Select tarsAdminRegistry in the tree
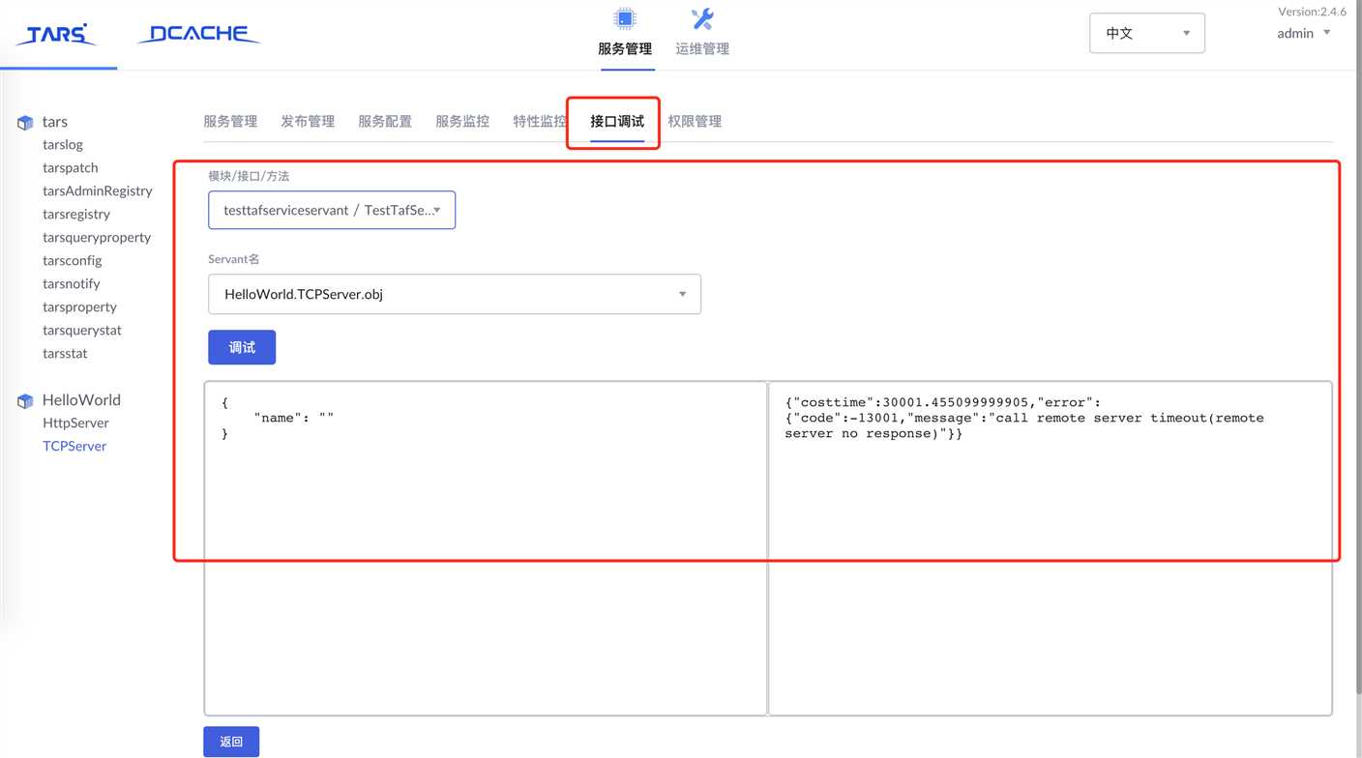Viewport: 1362px width, 758px height. click(x=98, y=190)
